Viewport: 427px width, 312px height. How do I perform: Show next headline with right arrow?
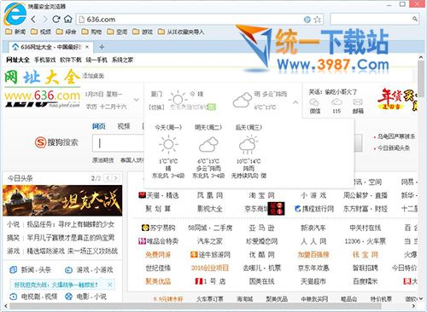pos(116,178)
